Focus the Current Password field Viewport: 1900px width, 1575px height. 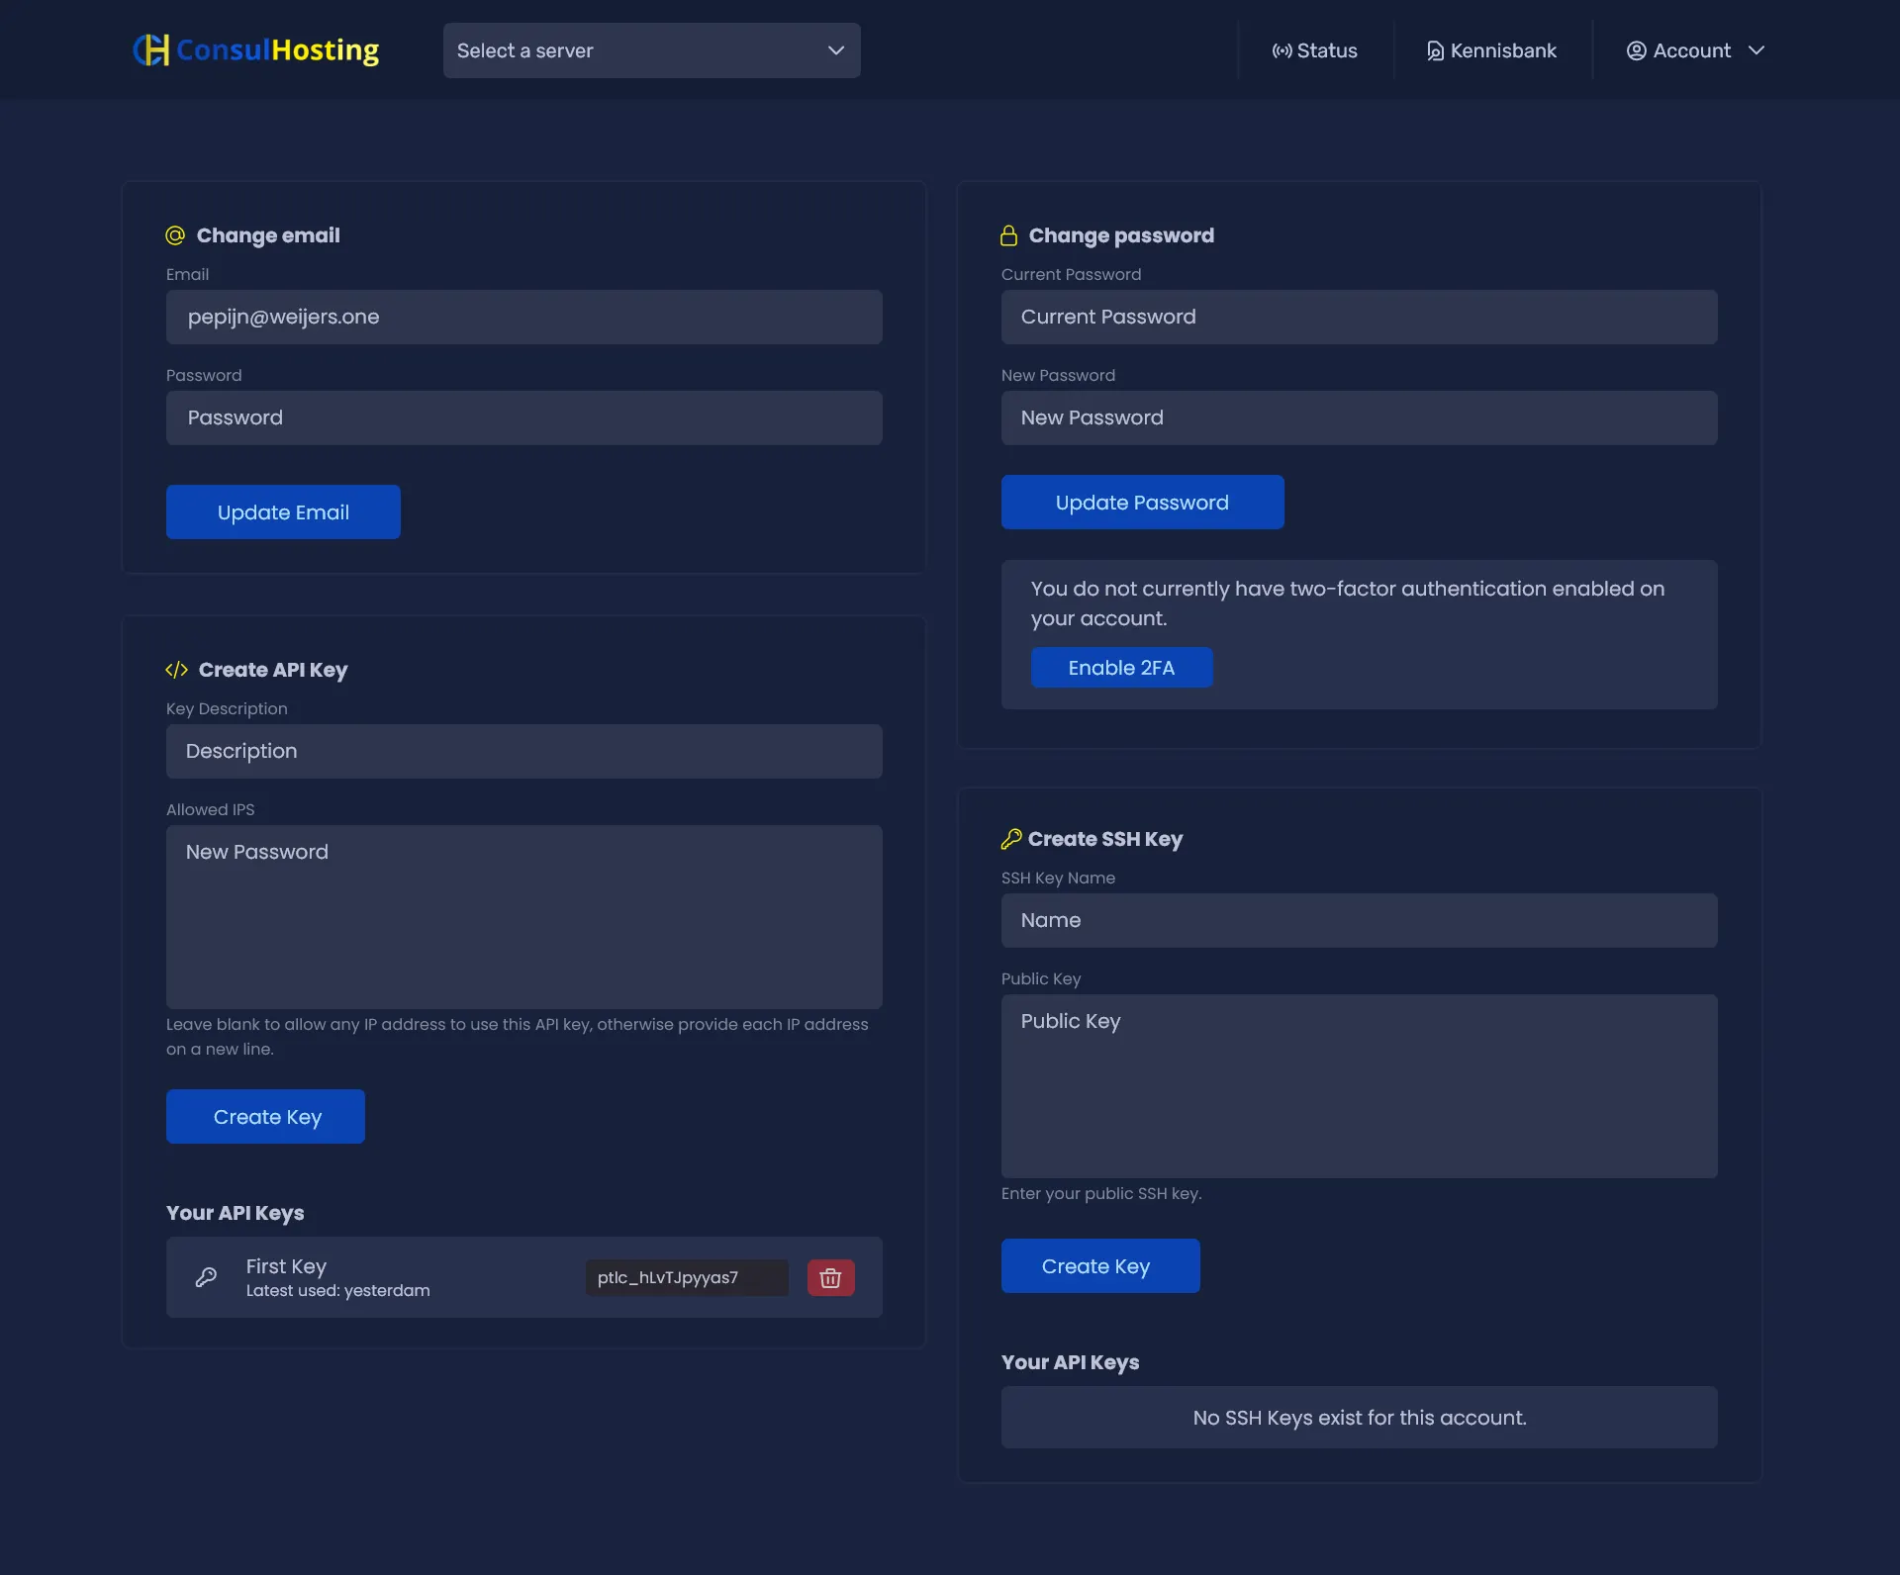1359,317
